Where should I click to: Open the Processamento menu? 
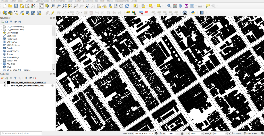tap(122, 1)
